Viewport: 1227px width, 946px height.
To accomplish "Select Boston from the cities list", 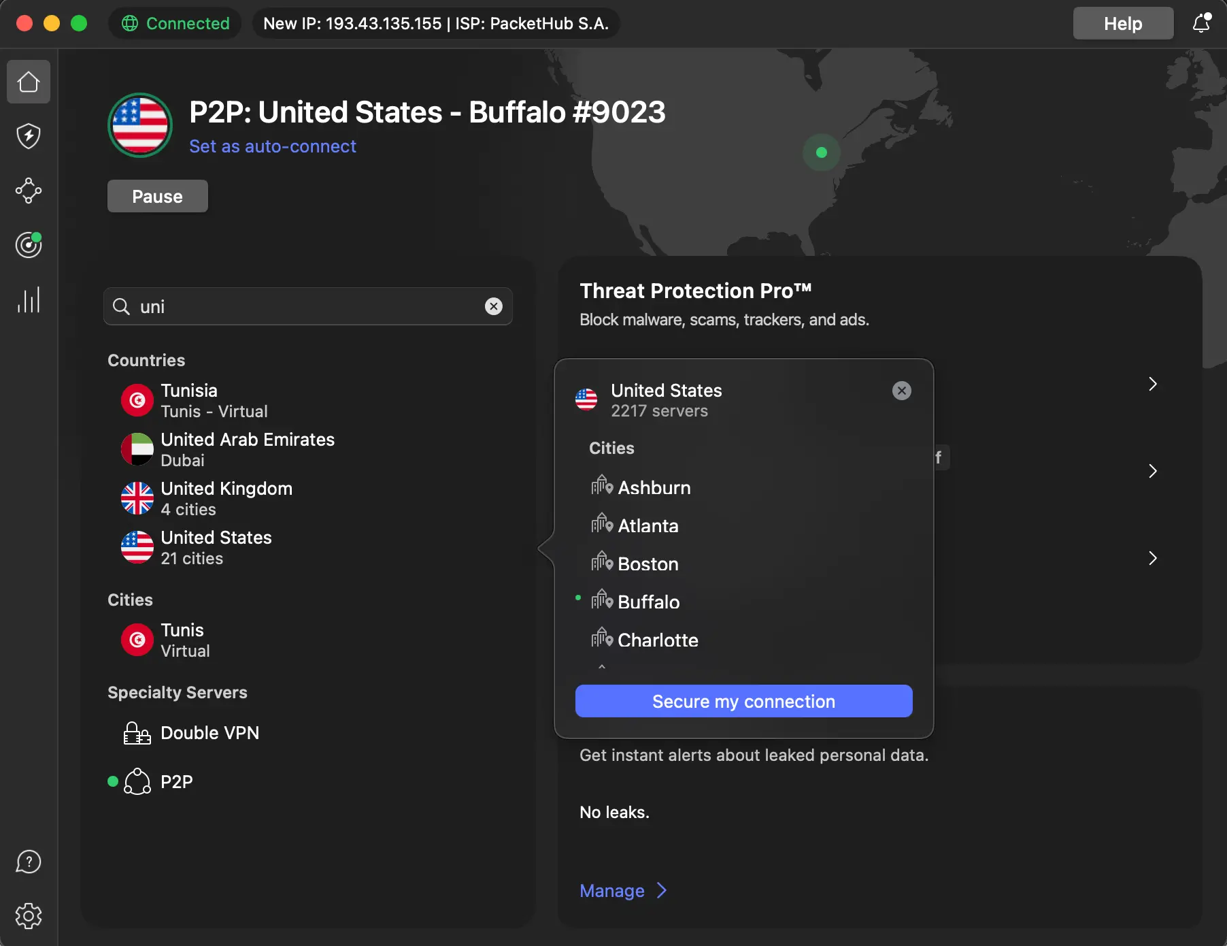I will [x=648, y=564].
